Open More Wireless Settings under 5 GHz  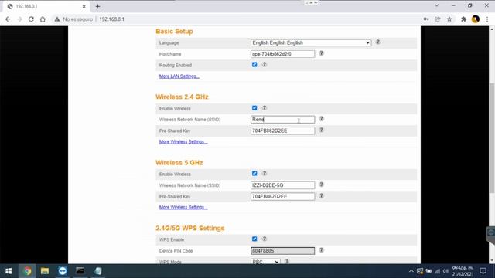click(x=183, y=208)
